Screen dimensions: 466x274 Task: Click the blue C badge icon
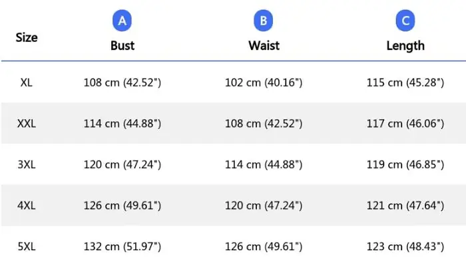click(x=405, y=21)
